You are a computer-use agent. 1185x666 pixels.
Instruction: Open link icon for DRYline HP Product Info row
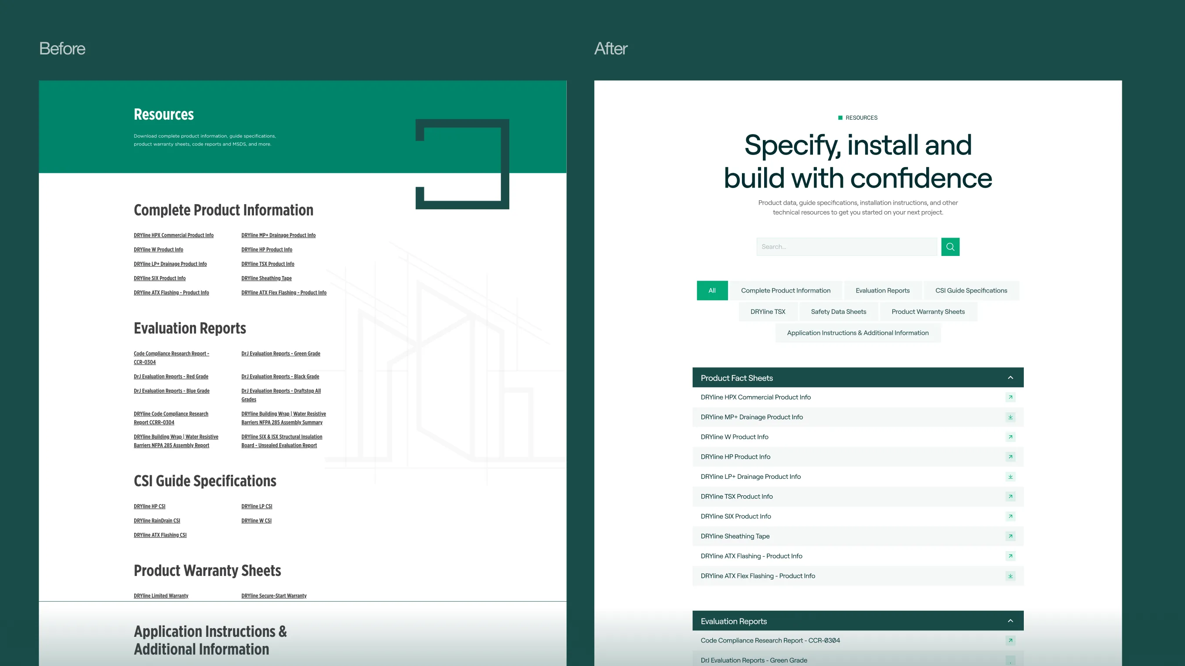pyautogui.click(x=1010, y=457)
